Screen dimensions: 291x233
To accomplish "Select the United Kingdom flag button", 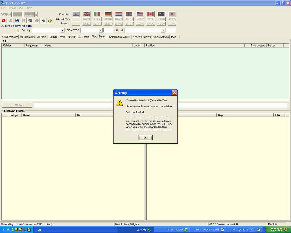I will [x=87, y=14].
